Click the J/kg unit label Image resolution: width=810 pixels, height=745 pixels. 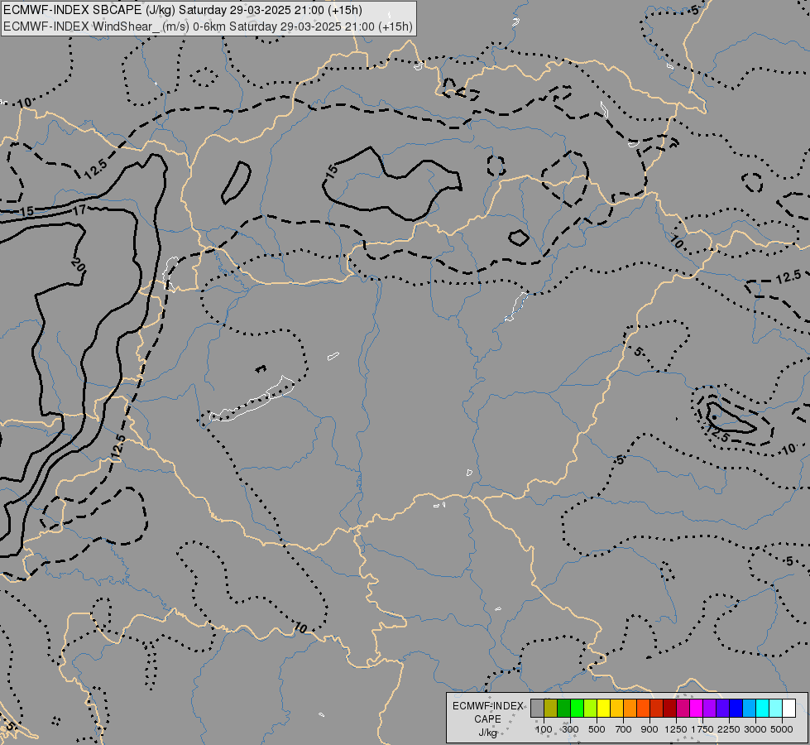point(487,733)
